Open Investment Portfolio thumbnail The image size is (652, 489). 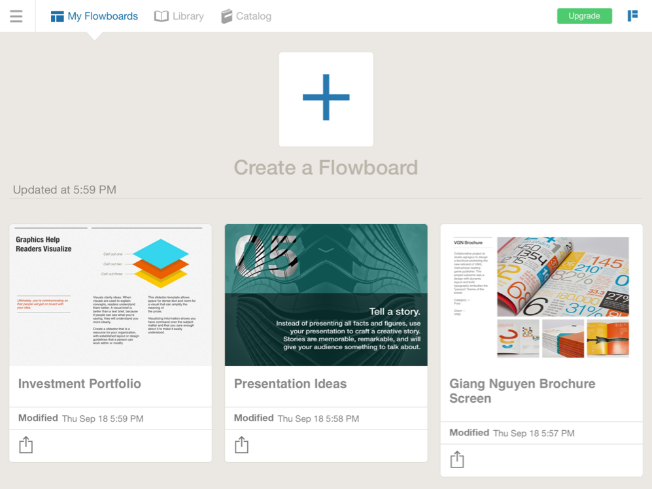tap(110, 295)
